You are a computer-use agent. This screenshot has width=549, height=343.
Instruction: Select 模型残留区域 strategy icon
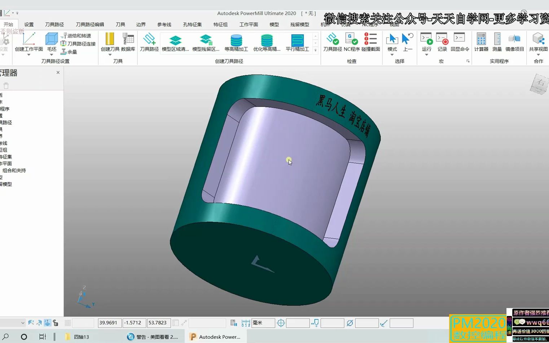pyautogui.click(x=206, y=40)
